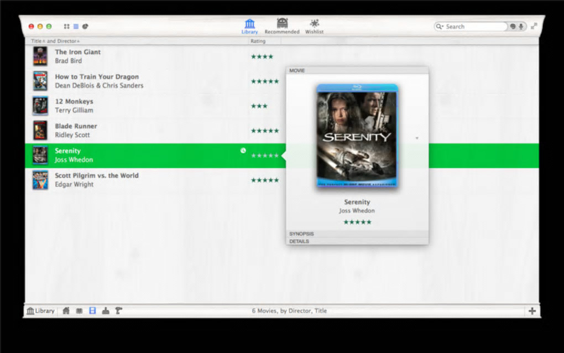Open the Recommended tab

[282, 27]
